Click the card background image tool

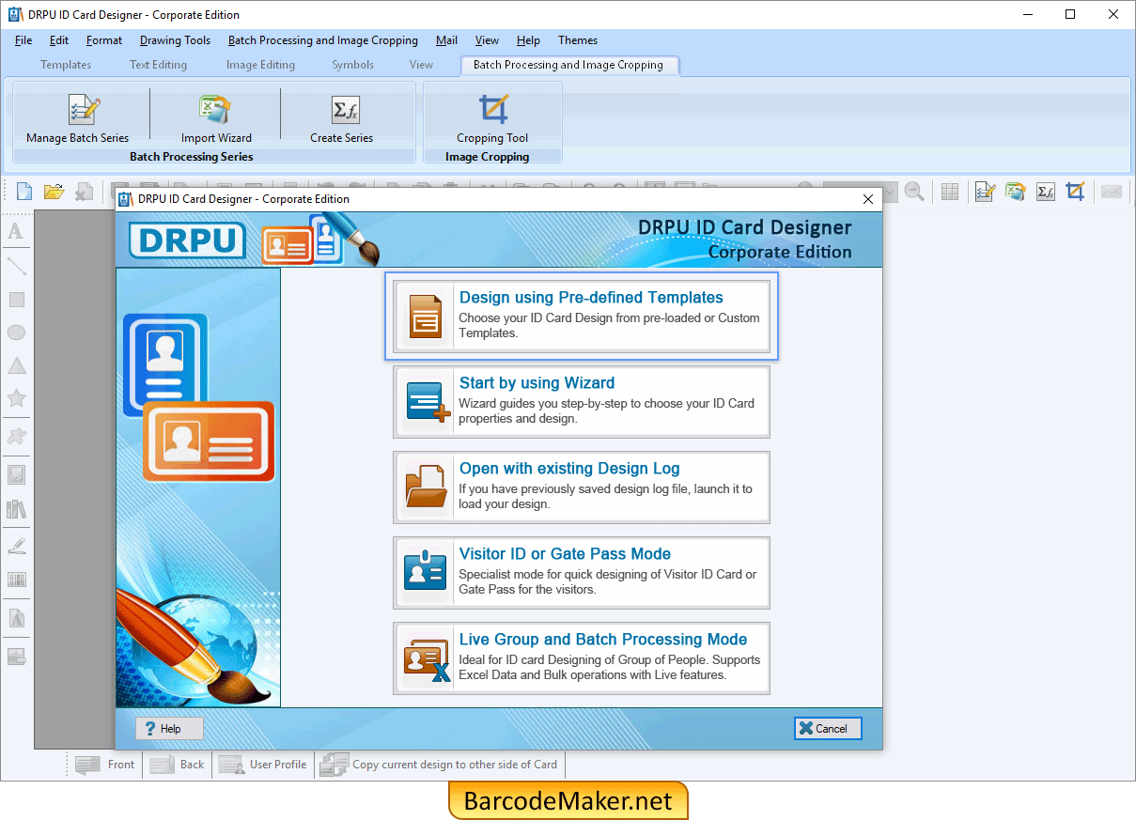click(x=16, y=657)
